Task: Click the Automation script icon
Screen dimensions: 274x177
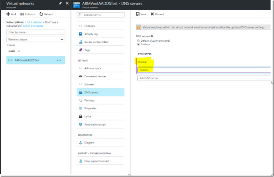Action: coord(80,124)
